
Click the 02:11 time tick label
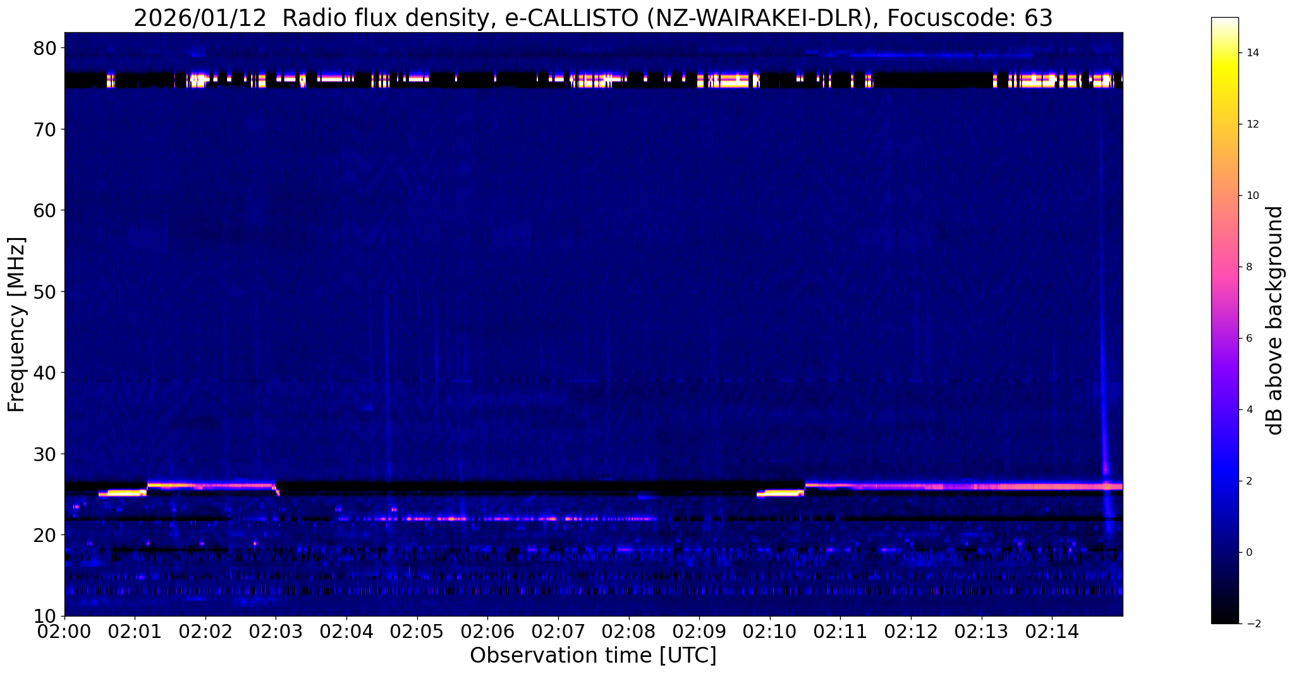point(841,631)
